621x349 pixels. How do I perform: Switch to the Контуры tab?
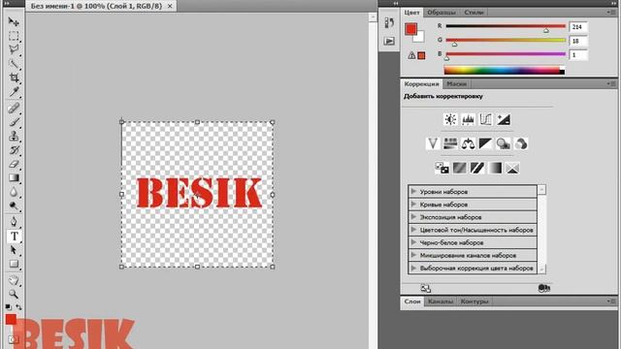(474, 301)
